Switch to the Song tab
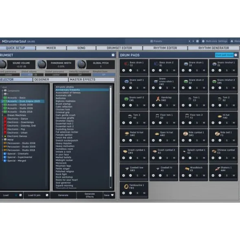This screenshot has width=240, height=240. pos(81,48)
